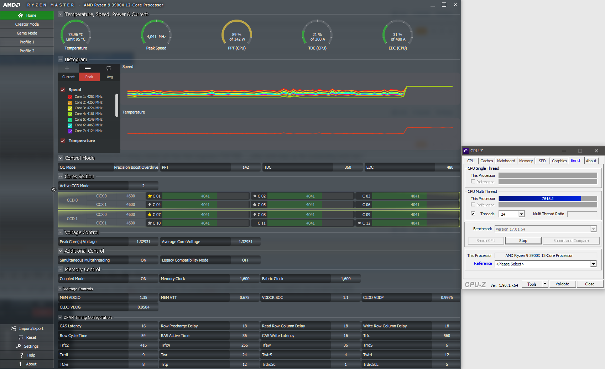
Task: Click the histogram core list scrollbar
Action: [117, 105]
